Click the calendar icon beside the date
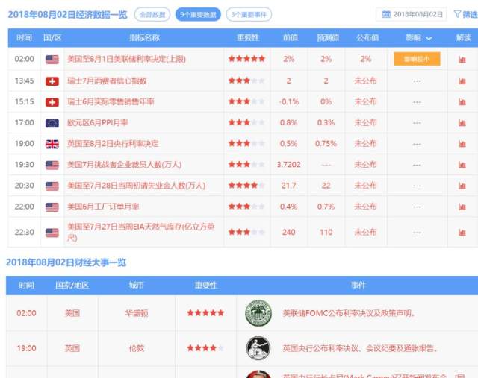 coord(386,14)
